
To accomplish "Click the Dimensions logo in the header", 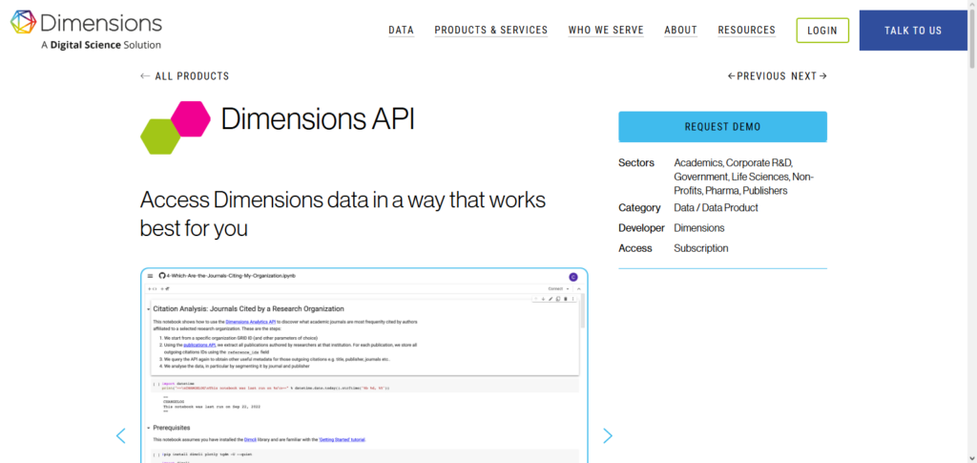I will [86, 30].
